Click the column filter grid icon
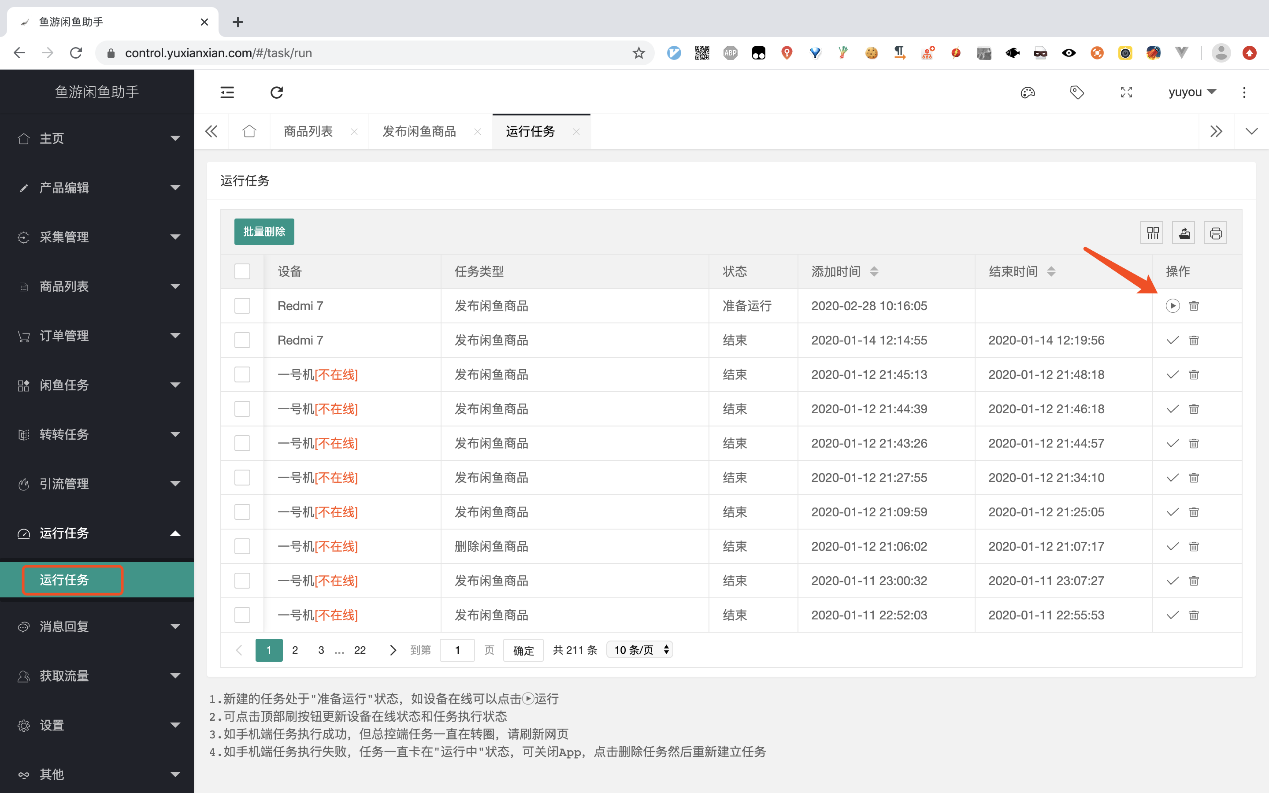This screenshot has height=793, width=1269. pyautogui.click(x=1152, y=233)
